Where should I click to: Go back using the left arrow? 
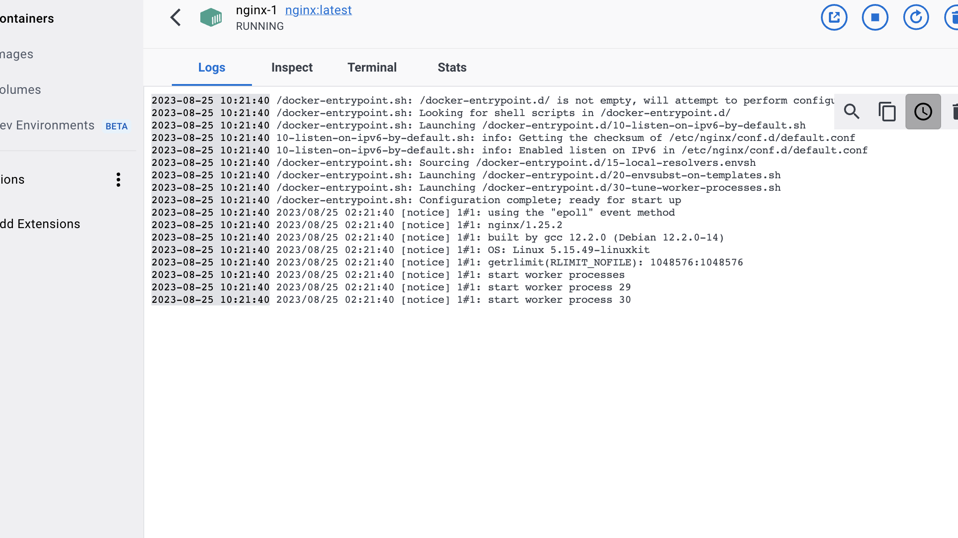coord(176,18)
